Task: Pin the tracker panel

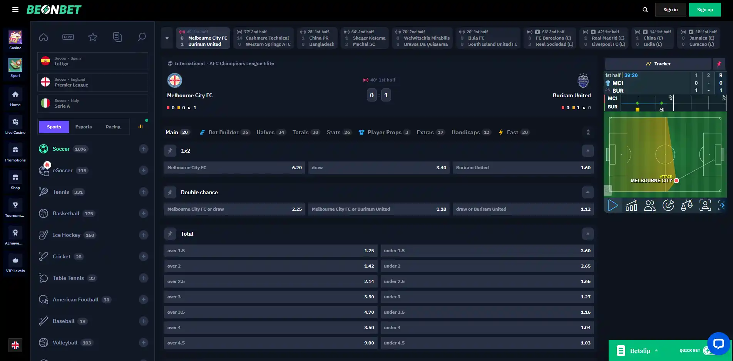Action: (719, 64)
